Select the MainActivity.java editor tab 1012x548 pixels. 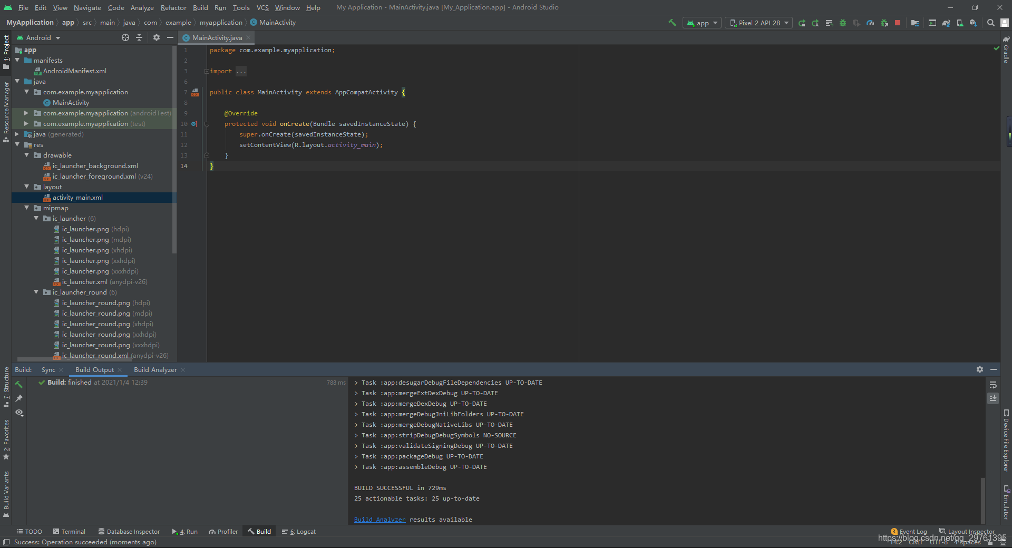click(217, 37)
